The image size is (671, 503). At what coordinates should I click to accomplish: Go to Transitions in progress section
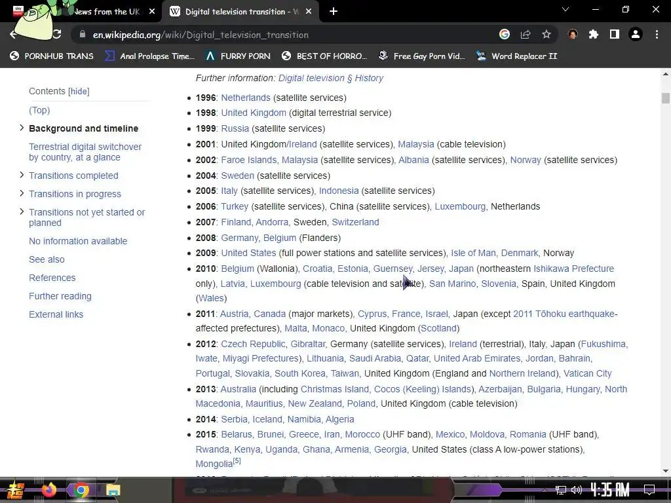(75, 194)
